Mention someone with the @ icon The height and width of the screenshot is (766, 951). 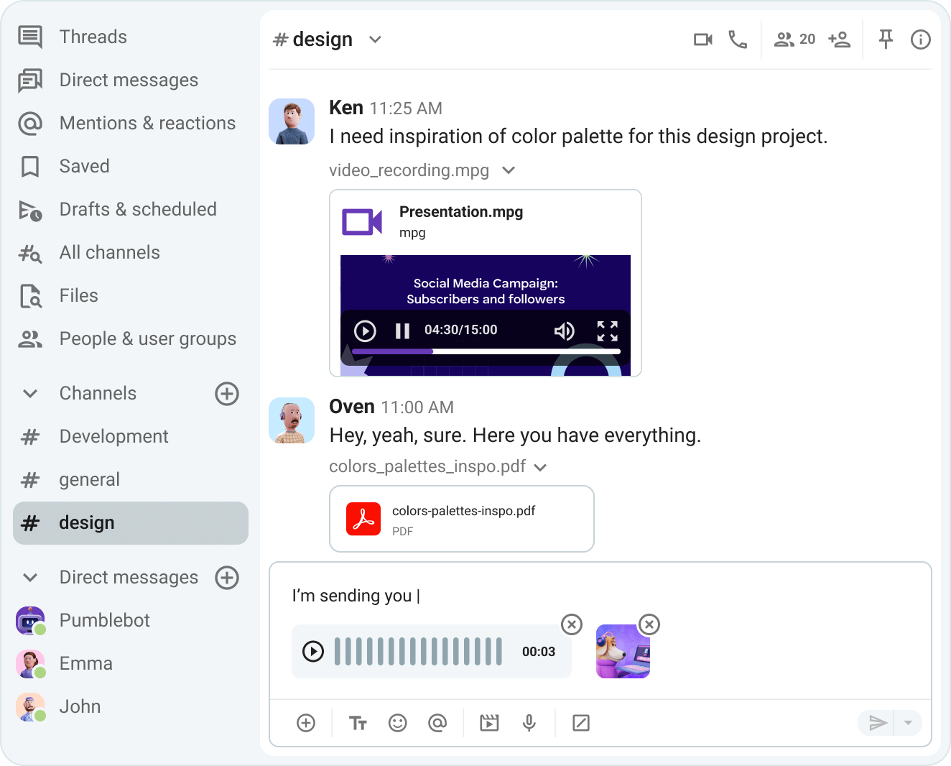pos(437,723)
